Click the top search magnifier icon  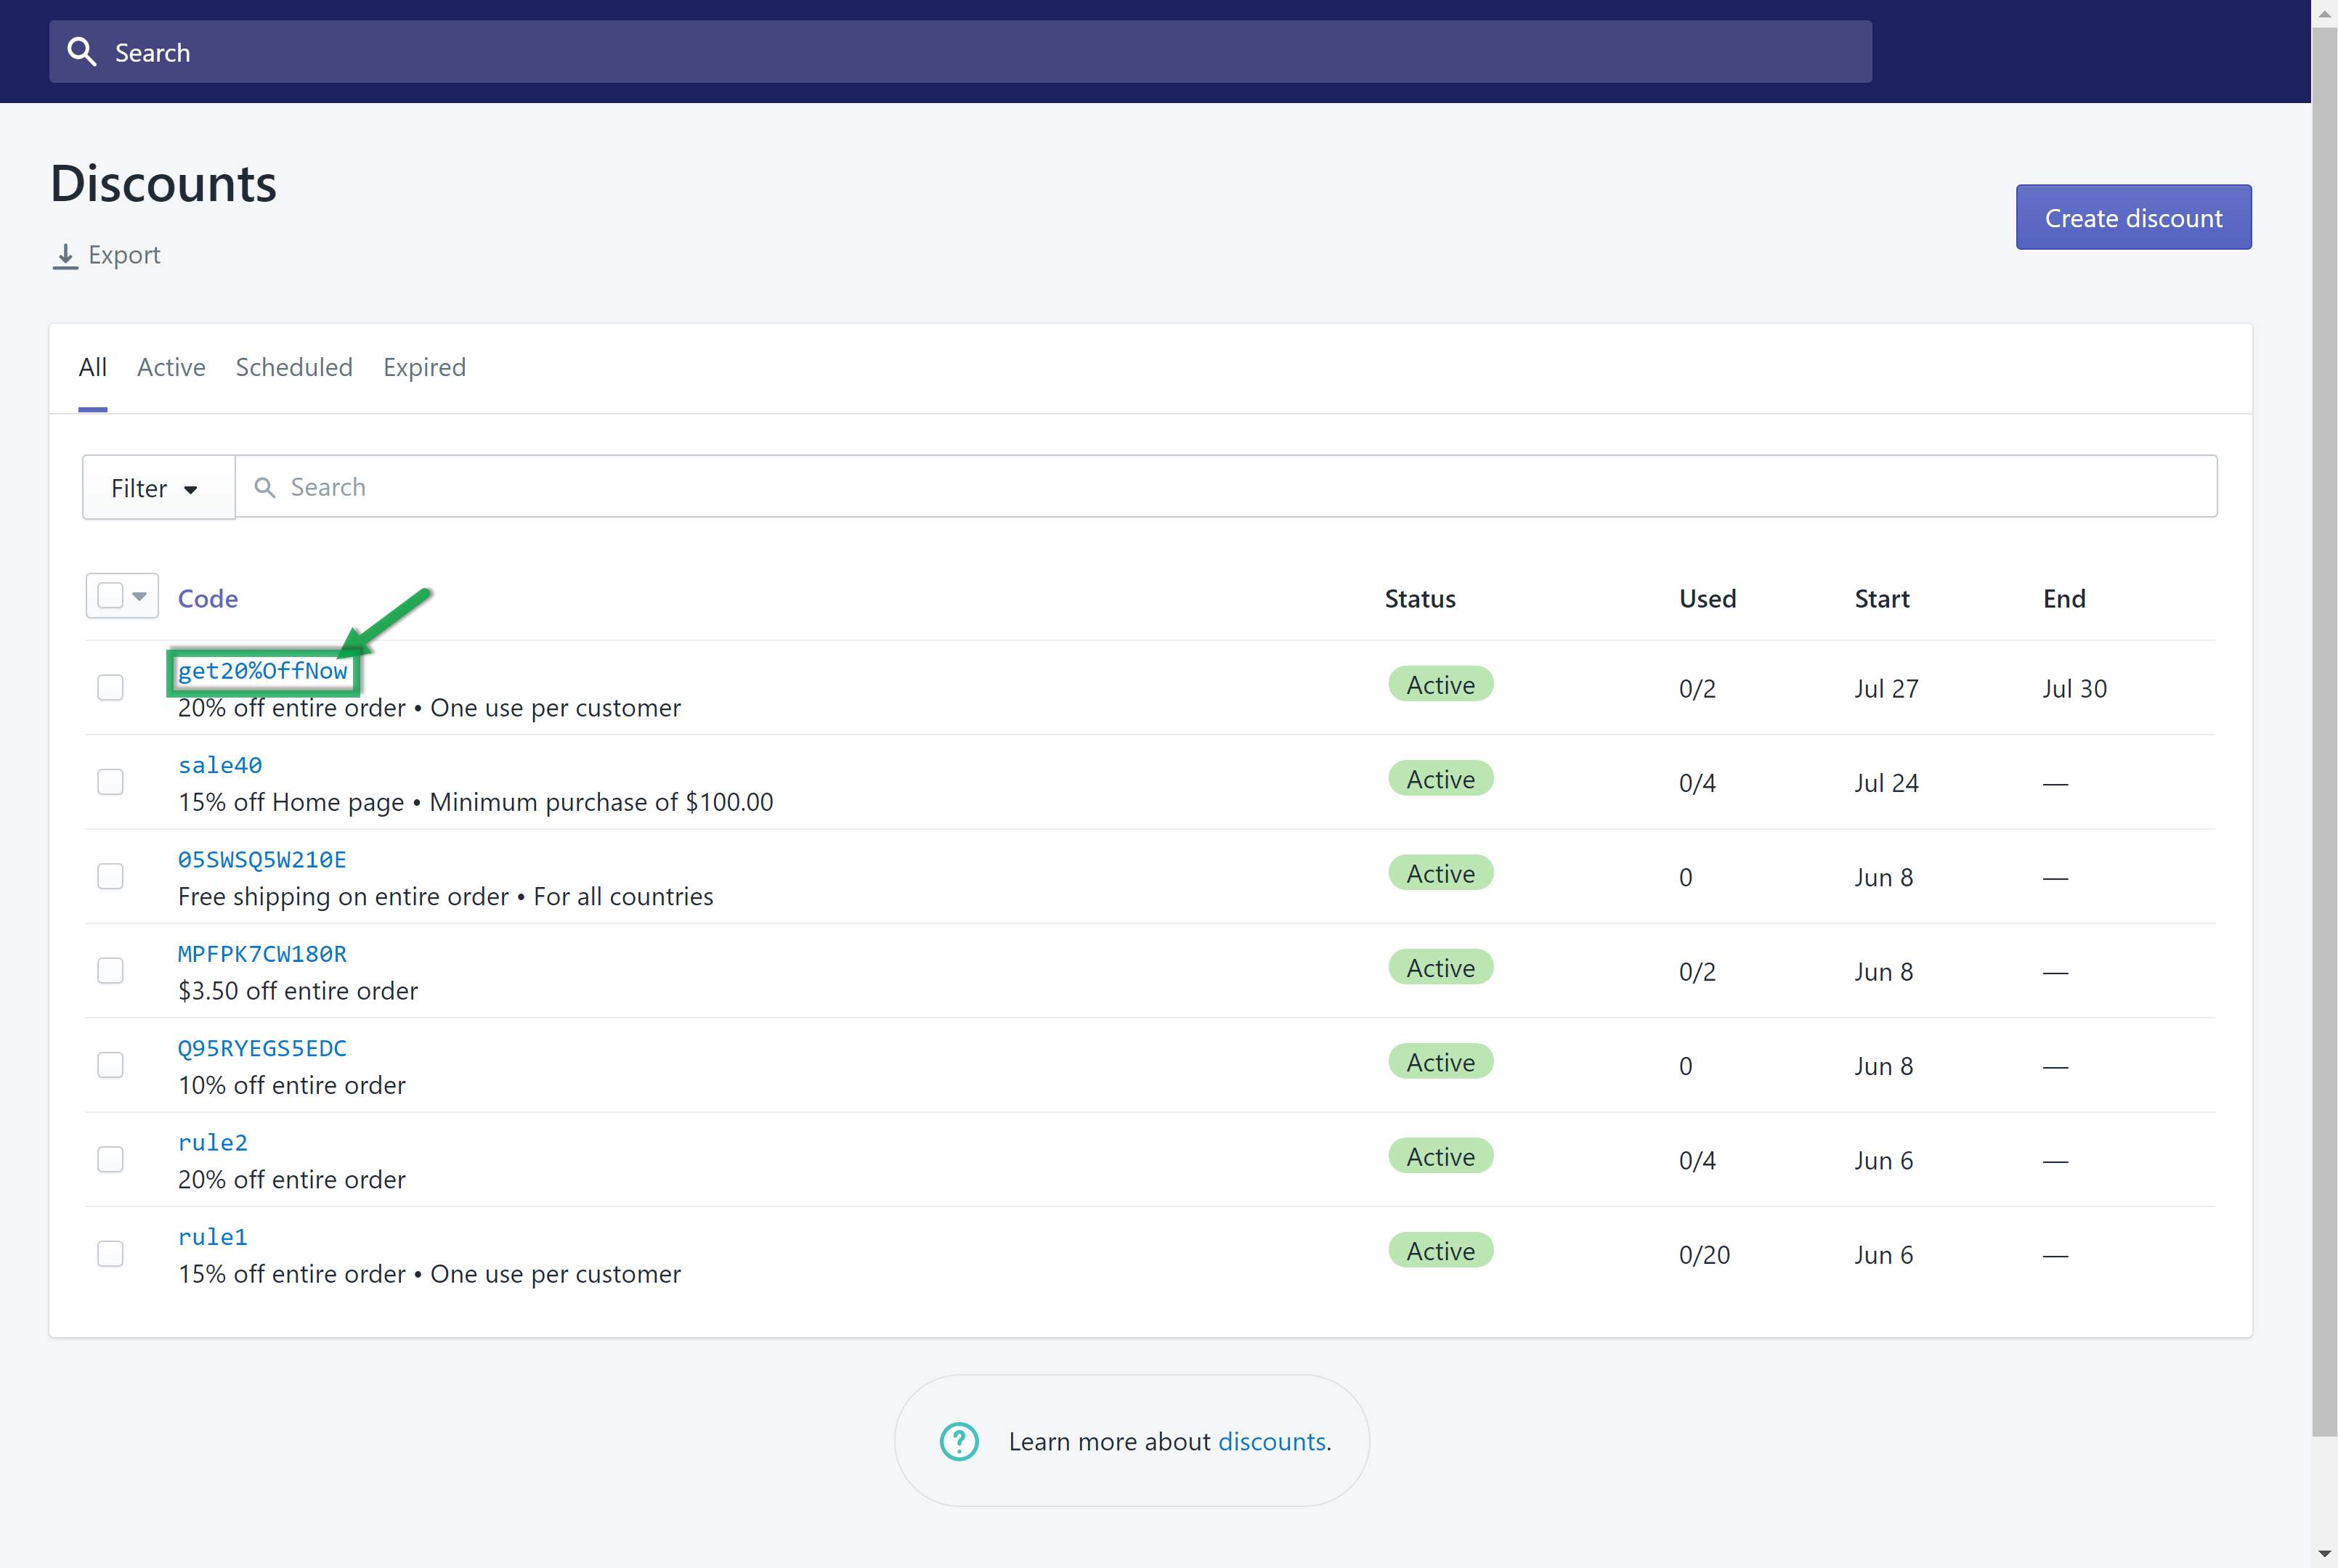coord(81,52)
